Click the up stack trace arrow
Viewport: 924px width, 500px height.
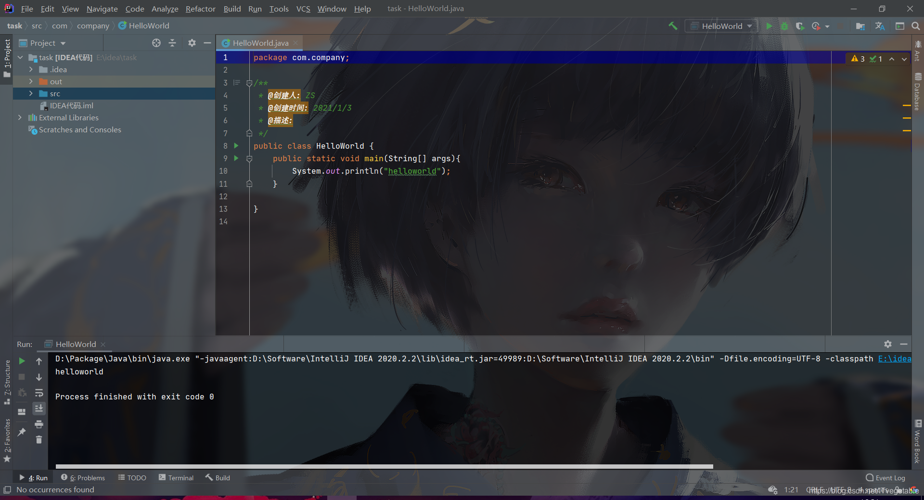point(39,361)
